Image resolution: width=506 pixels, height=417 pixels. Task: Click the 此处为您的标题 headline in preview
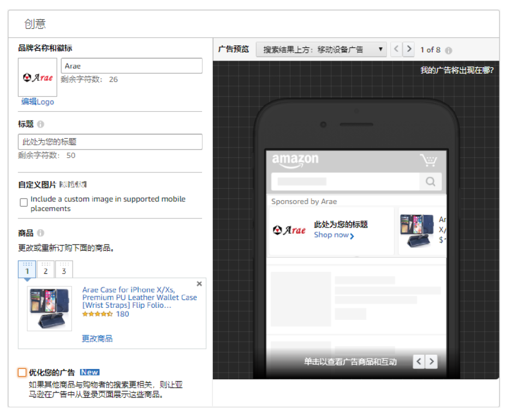click(x=341, y=224)
